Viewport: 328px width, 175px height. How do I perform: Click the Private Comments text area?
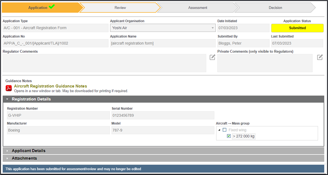click(x=265, y=63)
